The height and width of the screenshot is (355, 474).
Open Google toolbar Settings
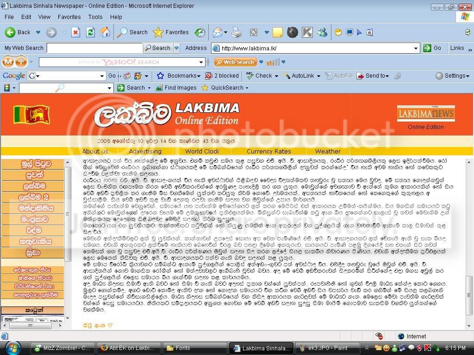pyautogui.click(x=452, y=76)
